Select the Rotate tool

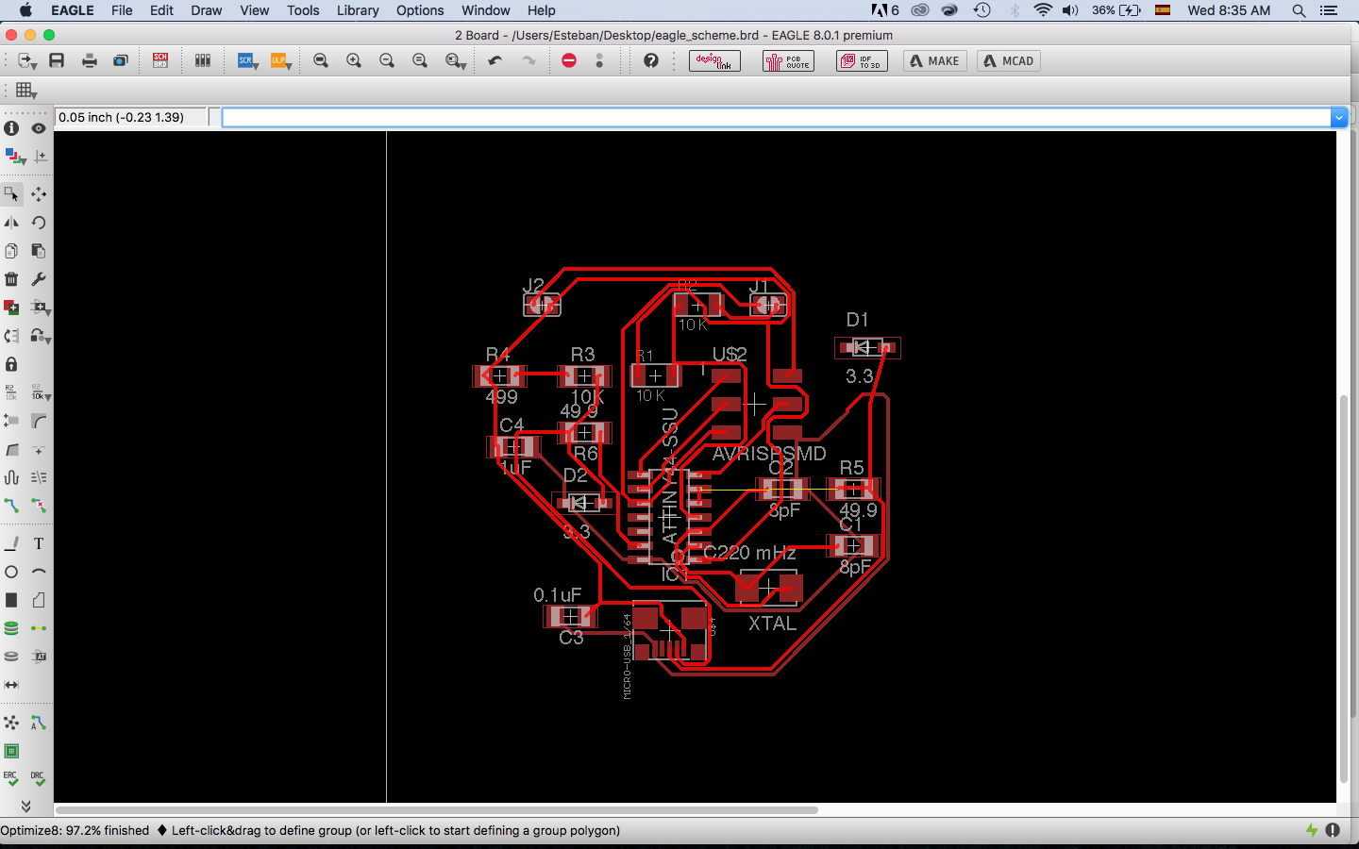click(x=39, y=223)
